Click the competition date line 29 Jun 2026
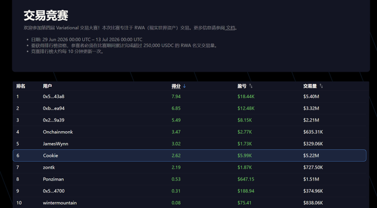The width and height of the screenshot is (377, 208). pyautogui.click(x=86, y=40)
